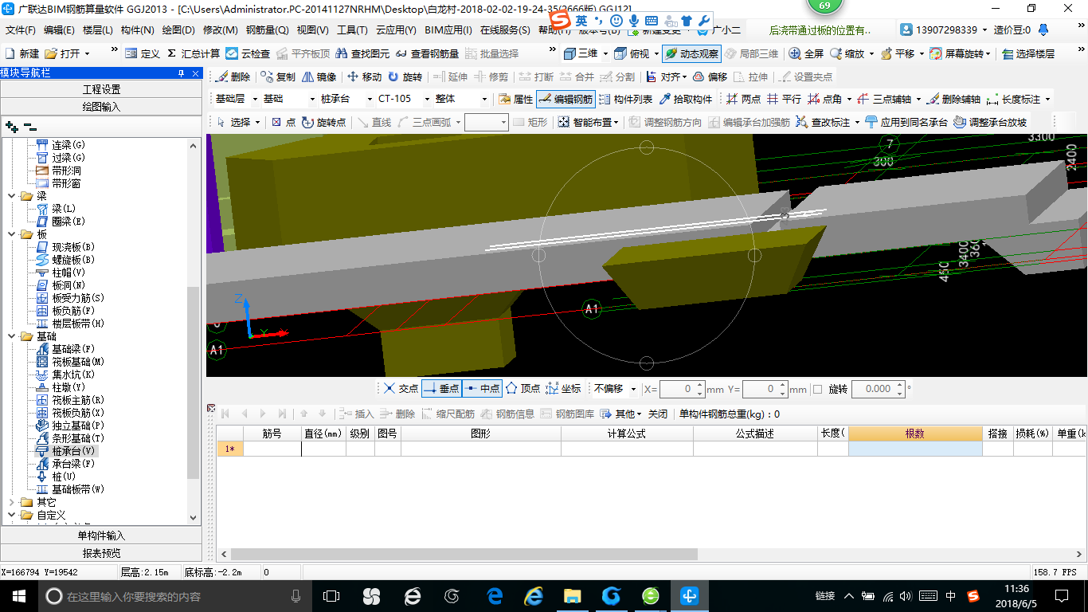Select 平行 parallel axis tool

(784, 99)
